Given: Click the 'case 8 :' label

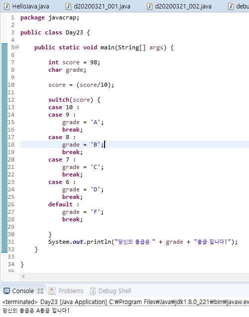Looking at the screenshot, I should (x=62, y=137).
